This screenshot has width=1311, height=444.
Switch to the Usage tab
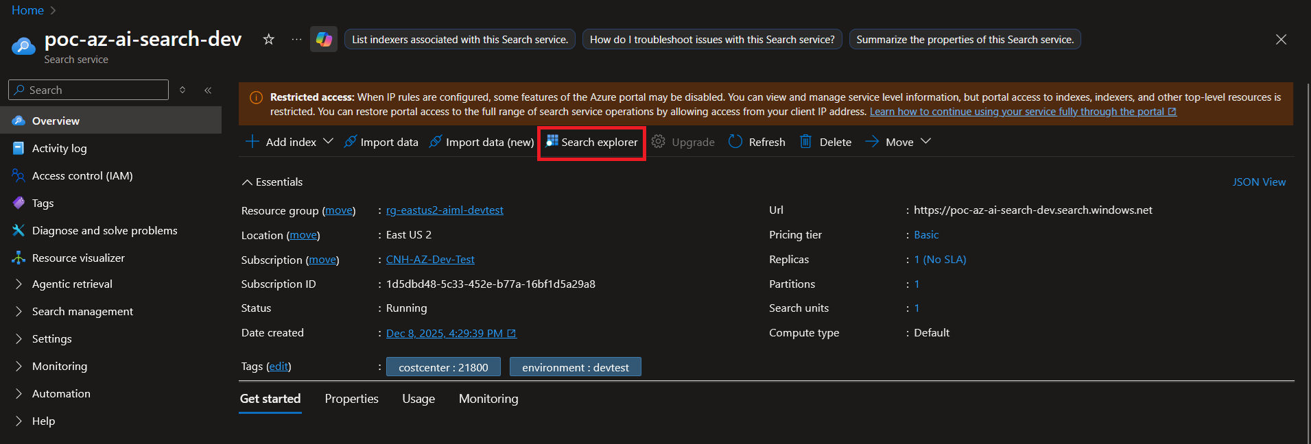[x=418, y=399]
